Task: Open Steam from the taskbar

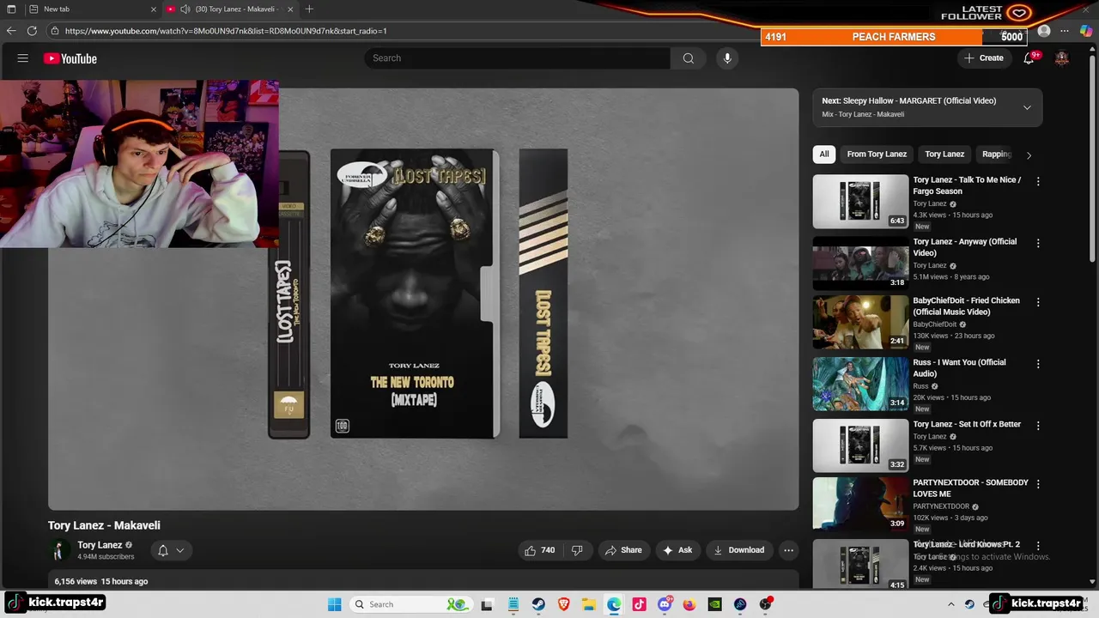Action: pos(537,604)
